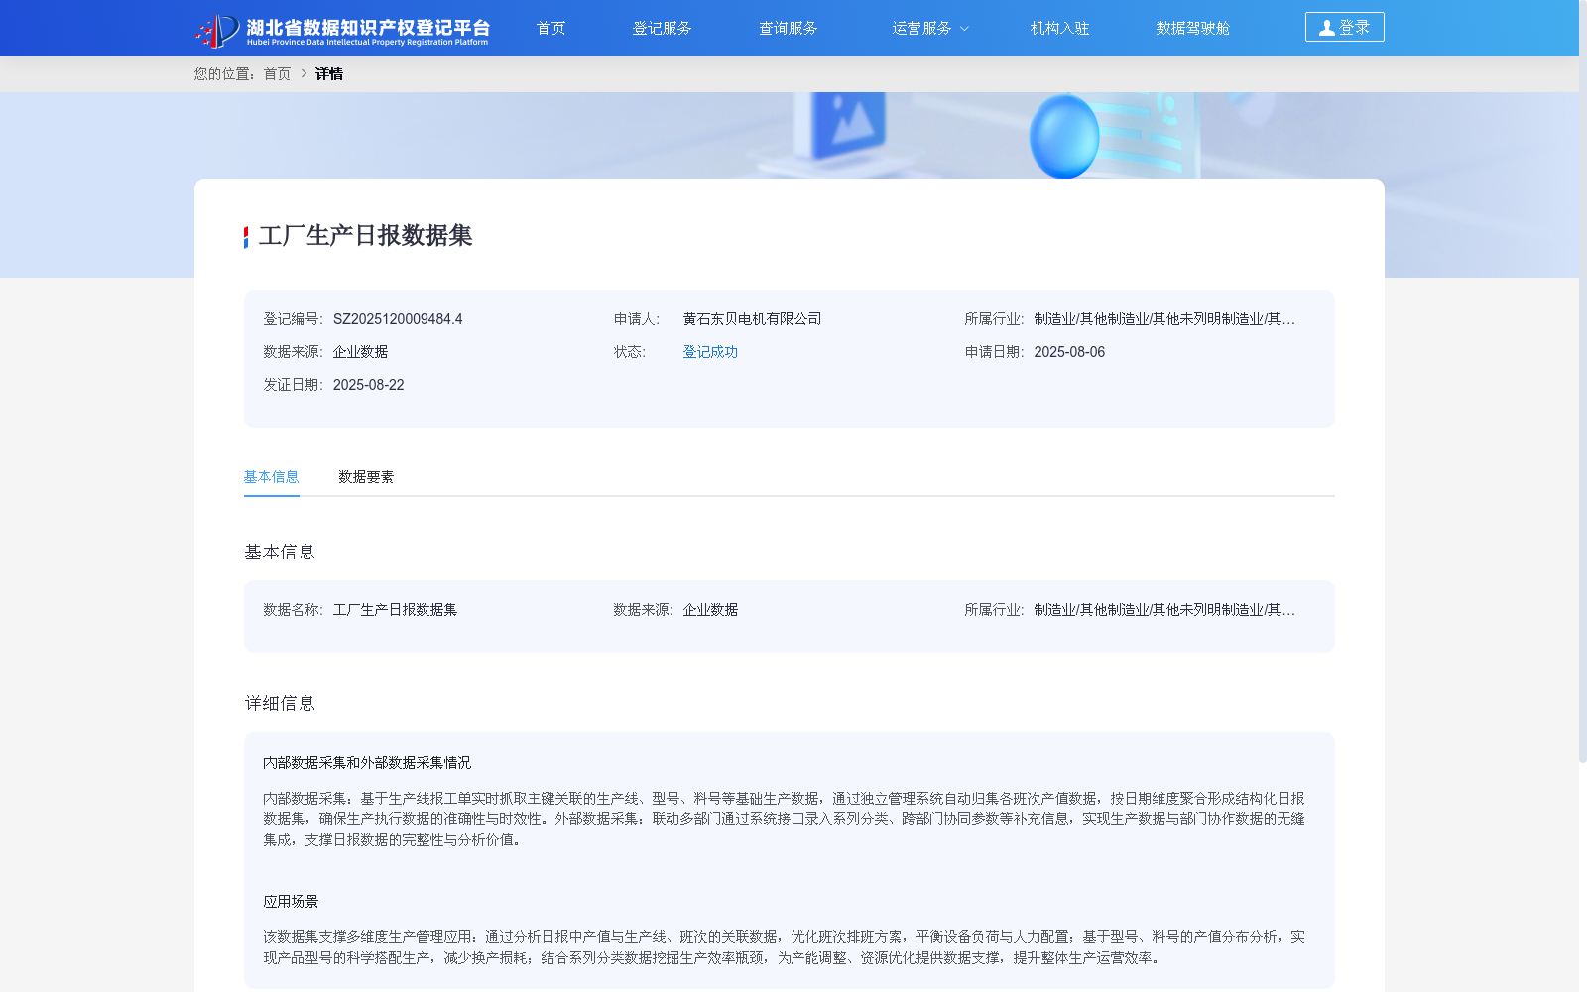
Task: Open 数据驾驶舱 from the navigation
Action: coord(1192,28)
